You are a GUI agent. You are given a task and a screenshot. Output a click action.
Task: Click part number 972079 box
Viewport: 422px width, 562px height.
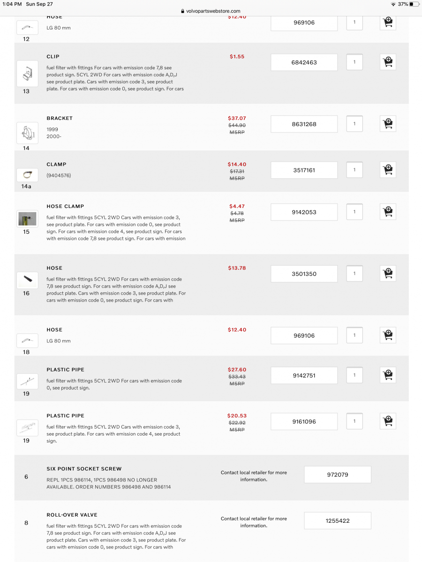point(338,474)
